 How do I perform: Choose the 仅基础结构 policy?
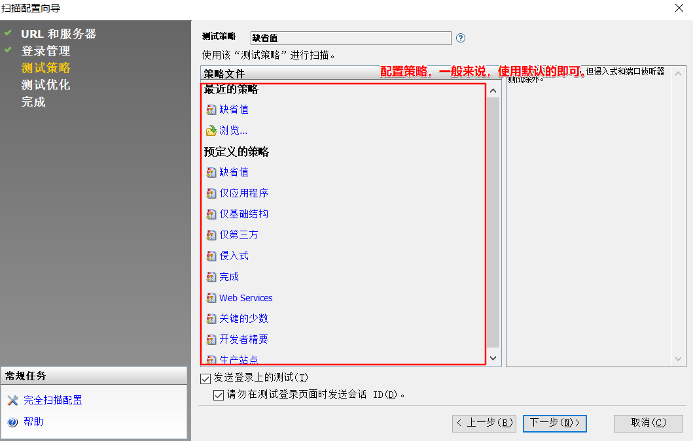pyautogui.click(x=244, y=214)
